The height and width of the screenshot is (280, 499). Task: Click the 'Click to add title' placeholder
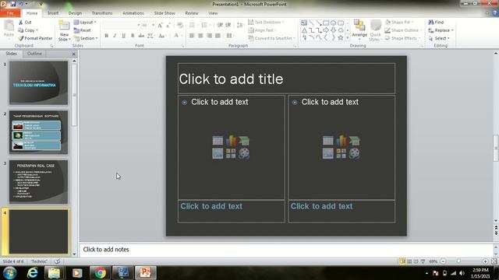tap(286, 79)
